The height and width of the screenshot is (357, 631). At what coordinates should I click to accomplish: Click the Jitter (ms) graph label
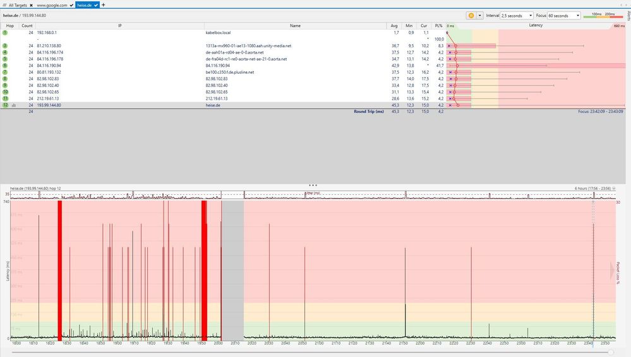[312, 193]
